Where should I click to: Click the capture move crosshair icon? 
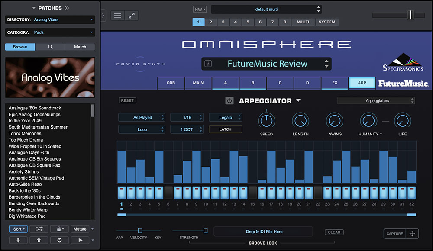(x=412, y=234)
